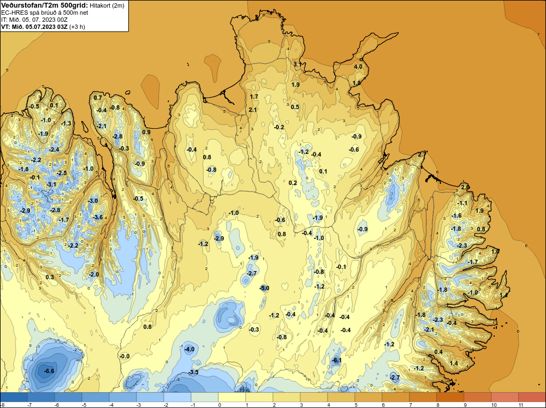Viewport: 546px width, 408px height.
Task: Select the -2.4 temperature label
Action: pyautogui.click(x=54, y=149)
